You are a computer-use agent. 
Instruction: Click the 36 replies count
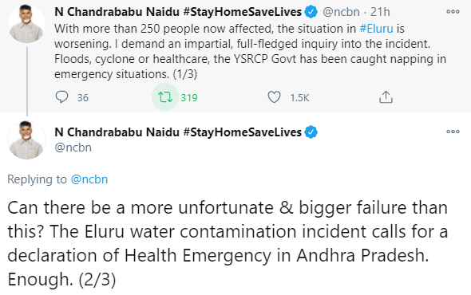[x=83, y=97]
